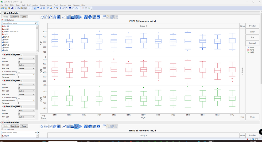This screenshot has height=142, width=262.
Task: Pick the Pie chart element in first Graph Builder
Action: click(90, 17)
